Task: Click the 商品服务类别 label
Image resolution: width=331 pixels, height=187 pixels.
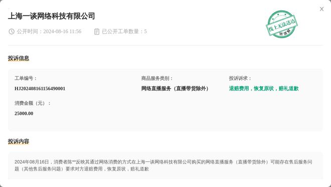Action: 157,78
